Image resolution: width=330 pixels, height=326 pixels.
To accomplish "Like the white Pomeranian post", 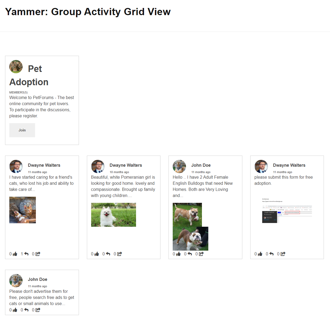I will tap(97, 254).
